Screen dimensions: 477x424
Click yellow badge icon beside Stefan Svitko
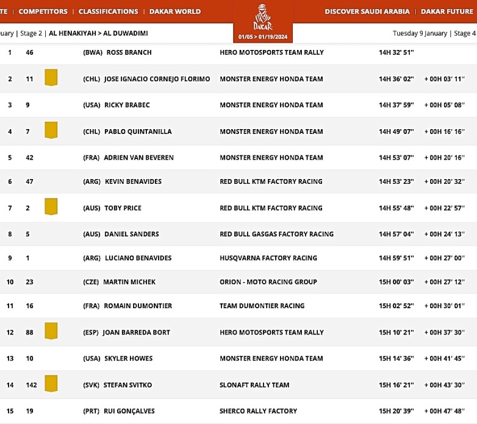tap(51, 383)
